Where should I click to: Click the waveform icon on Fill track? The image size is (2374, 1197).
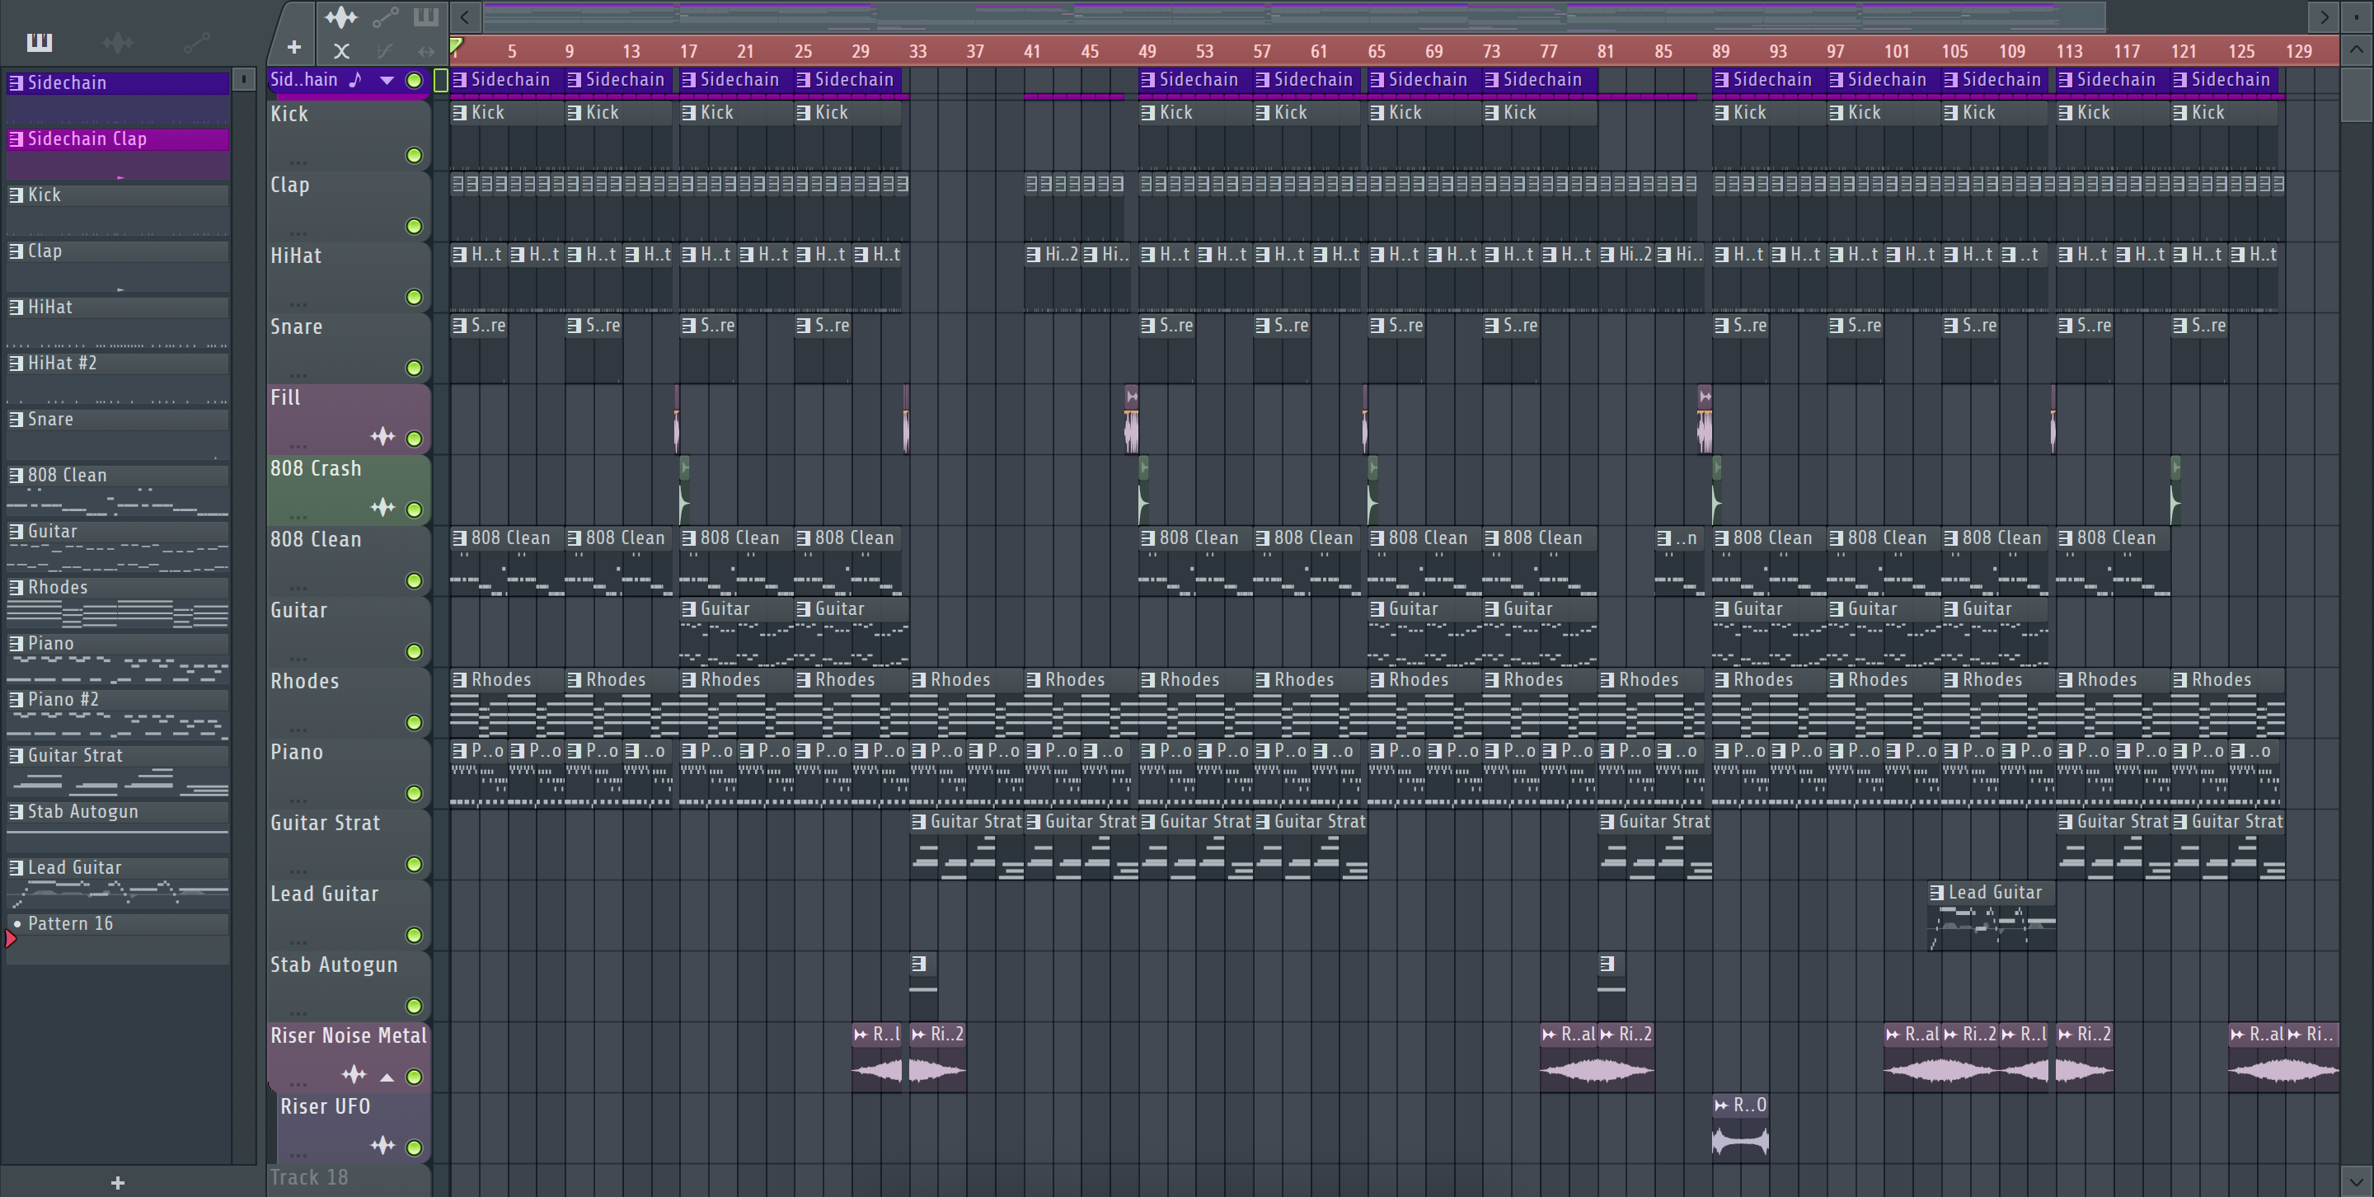[x=382, y=437]
